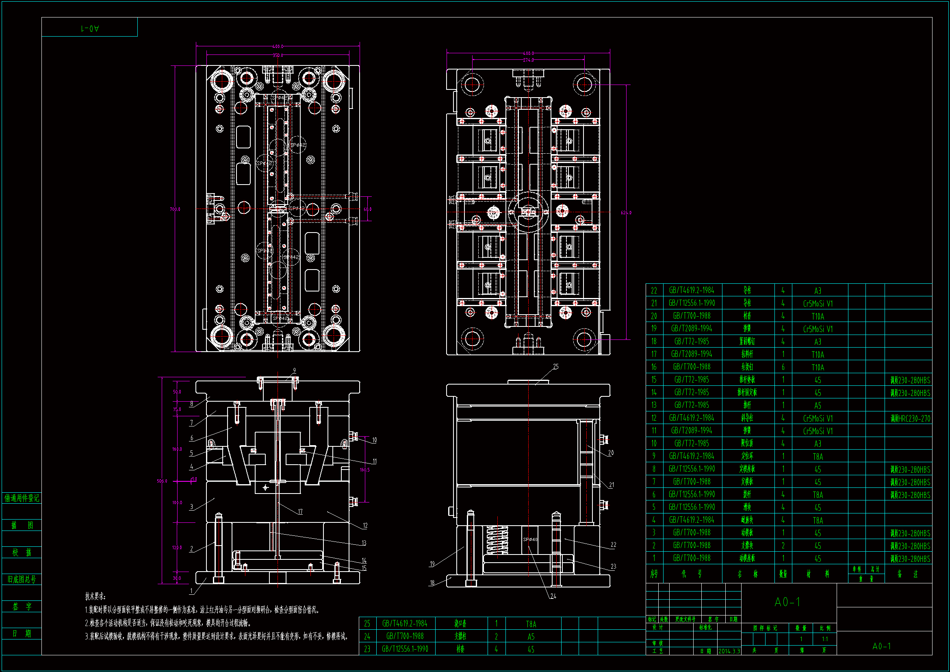This screenshot has width=950, height=672.
Task: Select balloon number 9 in section view
Action: [x=294, y=370]
